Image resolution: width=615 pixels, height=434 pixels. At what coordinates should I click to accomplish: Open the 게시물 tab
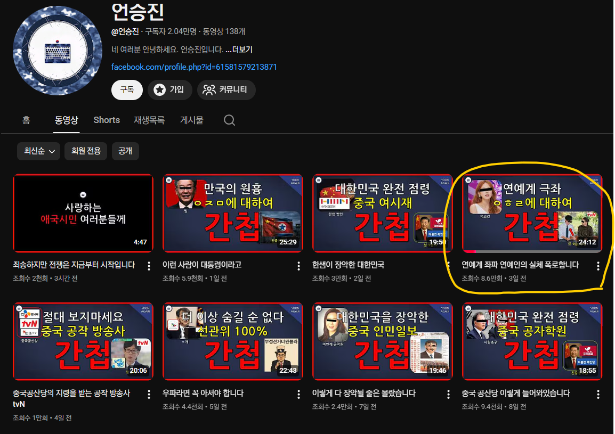[191, 120]
